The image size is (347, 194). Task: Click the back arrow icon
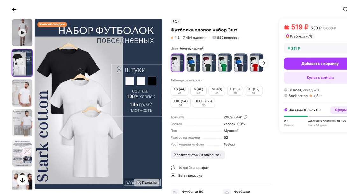[x=14, y=10]
